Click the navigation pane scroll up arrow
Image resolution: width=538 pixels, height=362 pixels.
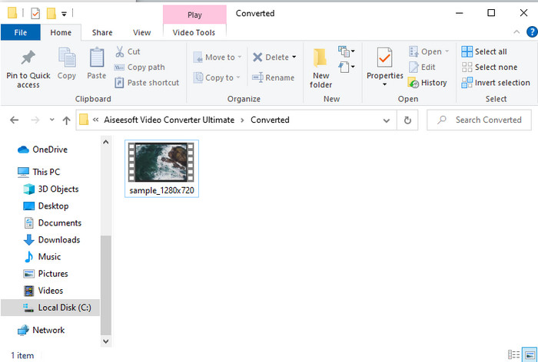pyautogui.click(x=106, y=142)
